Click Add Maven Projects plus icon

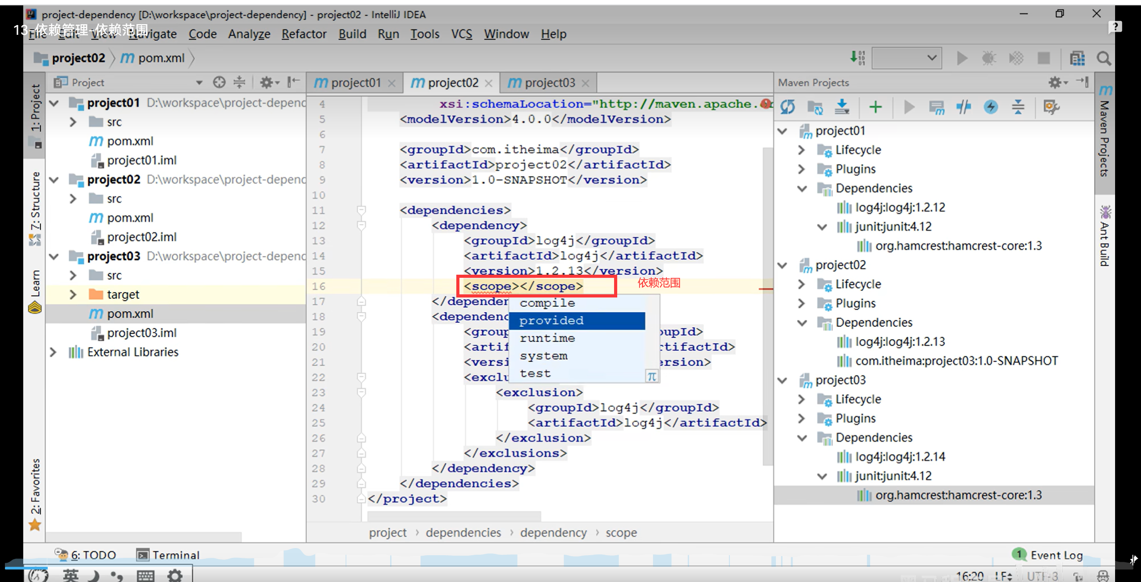click(875, 107)
